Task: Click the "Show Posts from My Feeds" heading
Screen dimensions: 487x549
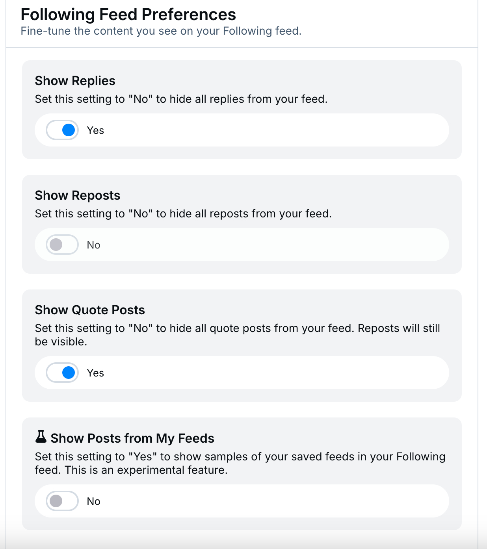Action: point(132,438)
